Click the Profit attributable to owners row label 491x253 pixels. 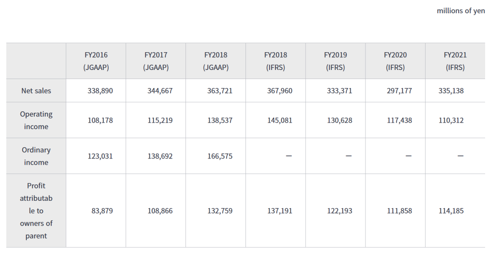(36, 211)
